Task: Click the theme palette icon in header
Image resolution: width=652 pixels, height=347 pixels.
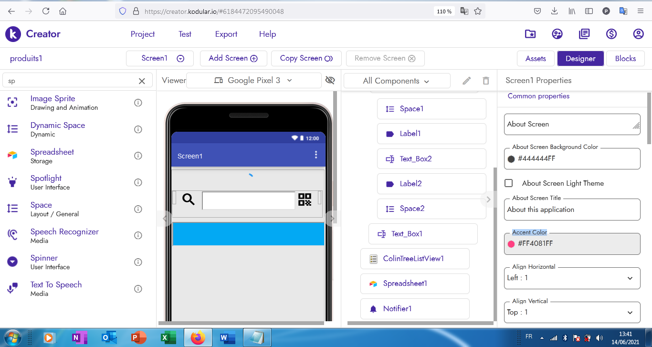Action: pos(557,34)
